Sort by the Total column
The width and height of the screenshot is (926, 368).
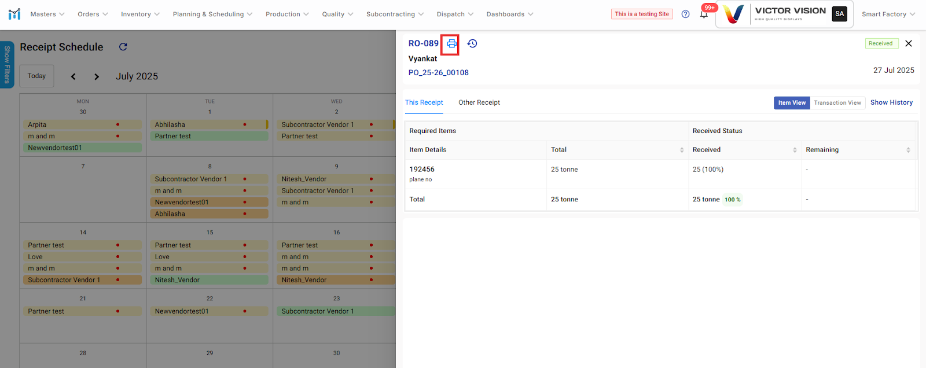[681, 150]
